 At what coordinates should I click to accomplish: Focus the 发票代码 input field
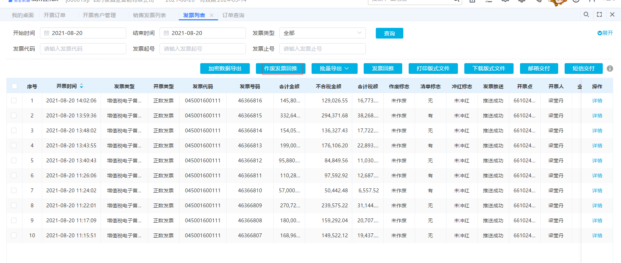[83, 49]
